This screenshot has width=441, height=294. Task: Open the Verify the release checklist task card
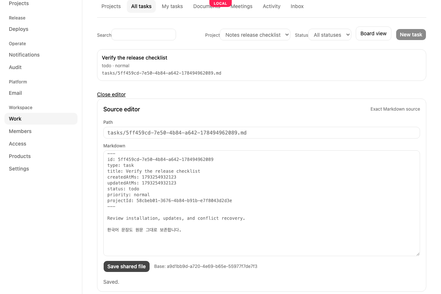tap(262, 65)
